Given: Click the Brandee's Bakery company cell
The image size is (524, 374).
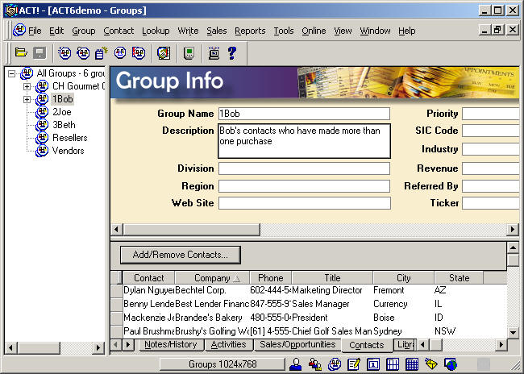Looking at the screenshot, I should point(212,318).
